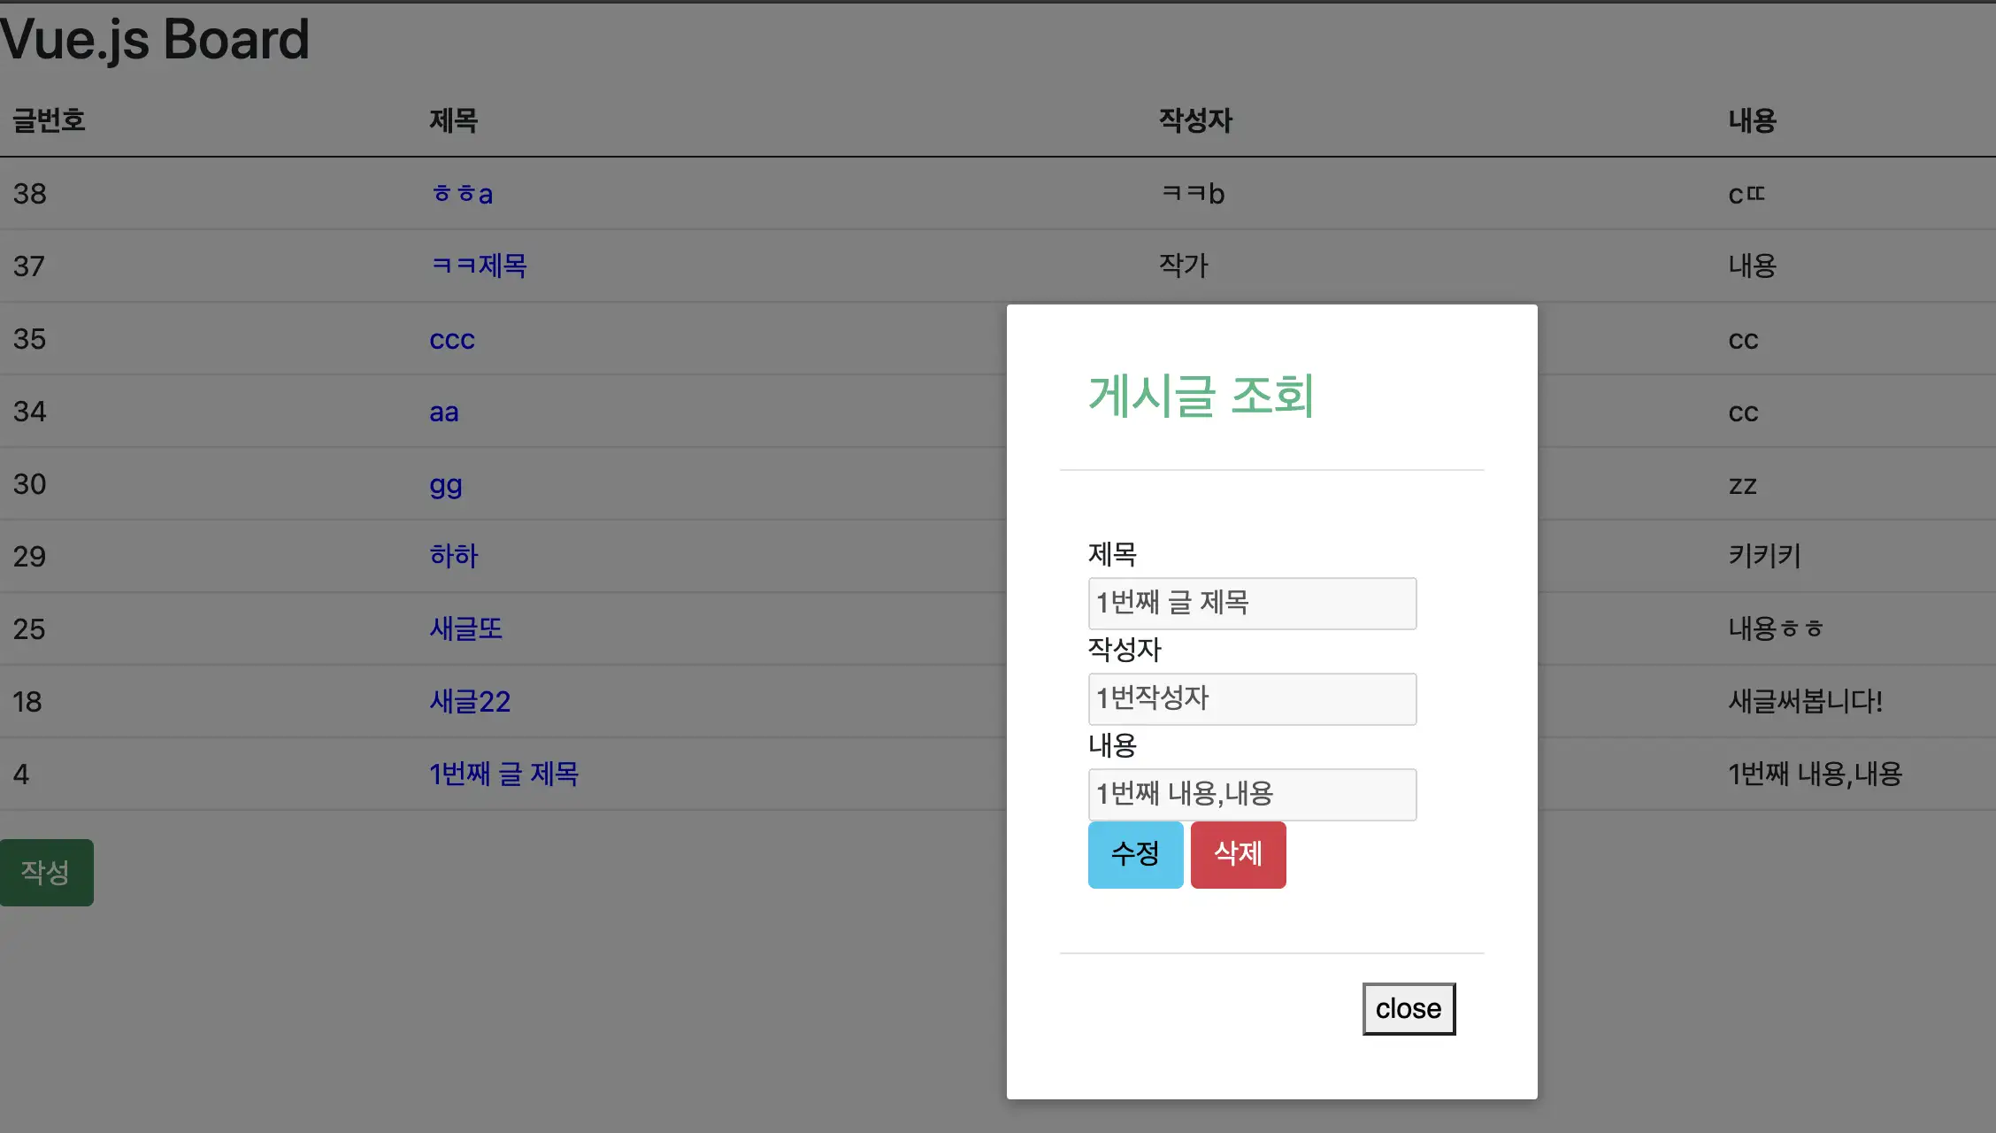The width and height of the screenshot is (1996, 1133).
Task: Click the Vue.js Board page heading
Action: (155, 40)
